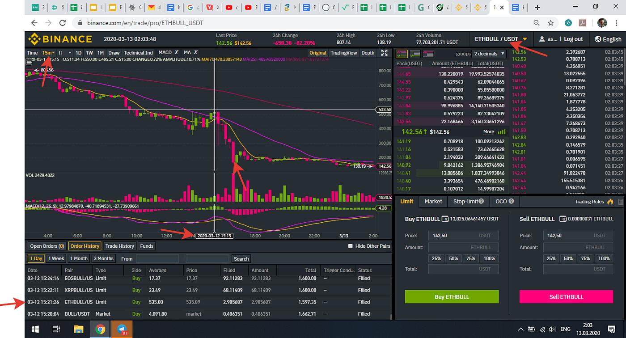Switch to OCO order tab

pos(504,202)
